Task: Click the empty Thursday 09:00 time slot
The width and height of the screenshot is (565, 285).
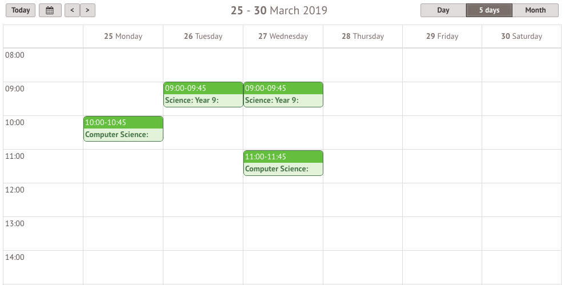Action: click(x=363, y=99)
